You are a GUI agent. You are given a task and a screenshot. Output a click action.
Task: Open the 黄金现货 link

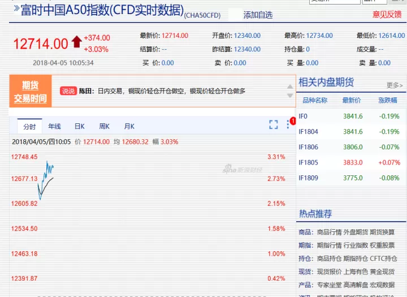pyautogui.click(x=382, y=272)
